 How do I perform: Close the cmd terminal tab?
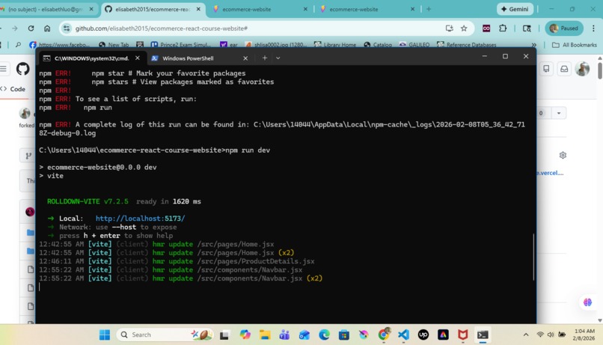(138, 58)
